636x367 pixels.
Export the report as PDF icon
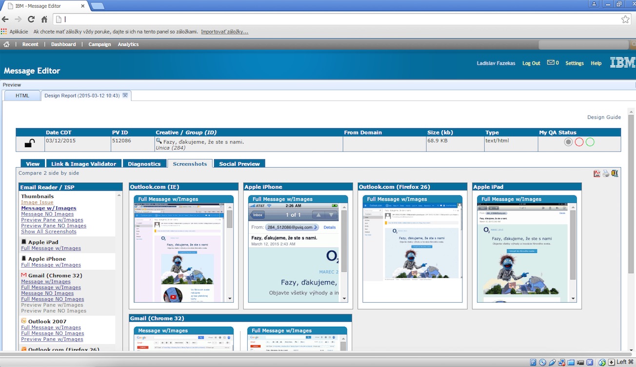coord(597,173)
